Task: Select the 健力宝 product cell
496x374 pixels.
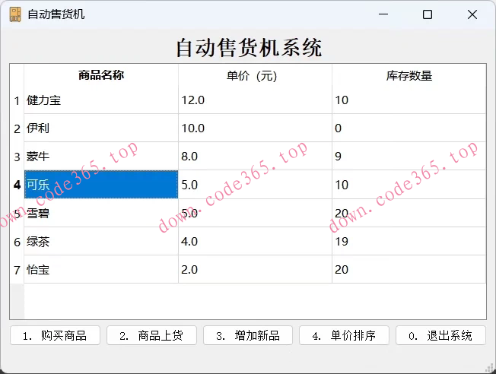Action: click(x=101, y=100)
